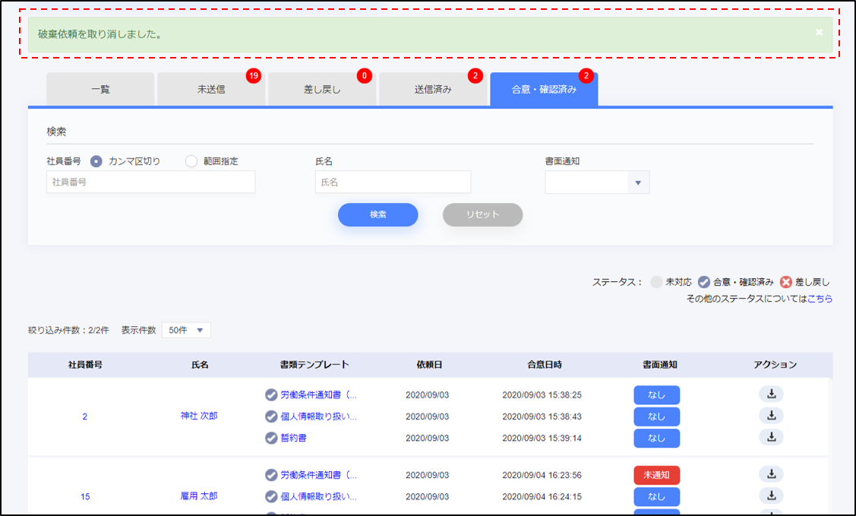Dismiss the 破棄依頼を取り消しました notification
The width and height of the screenshot is (856, 516).
[x=819, y=33]
